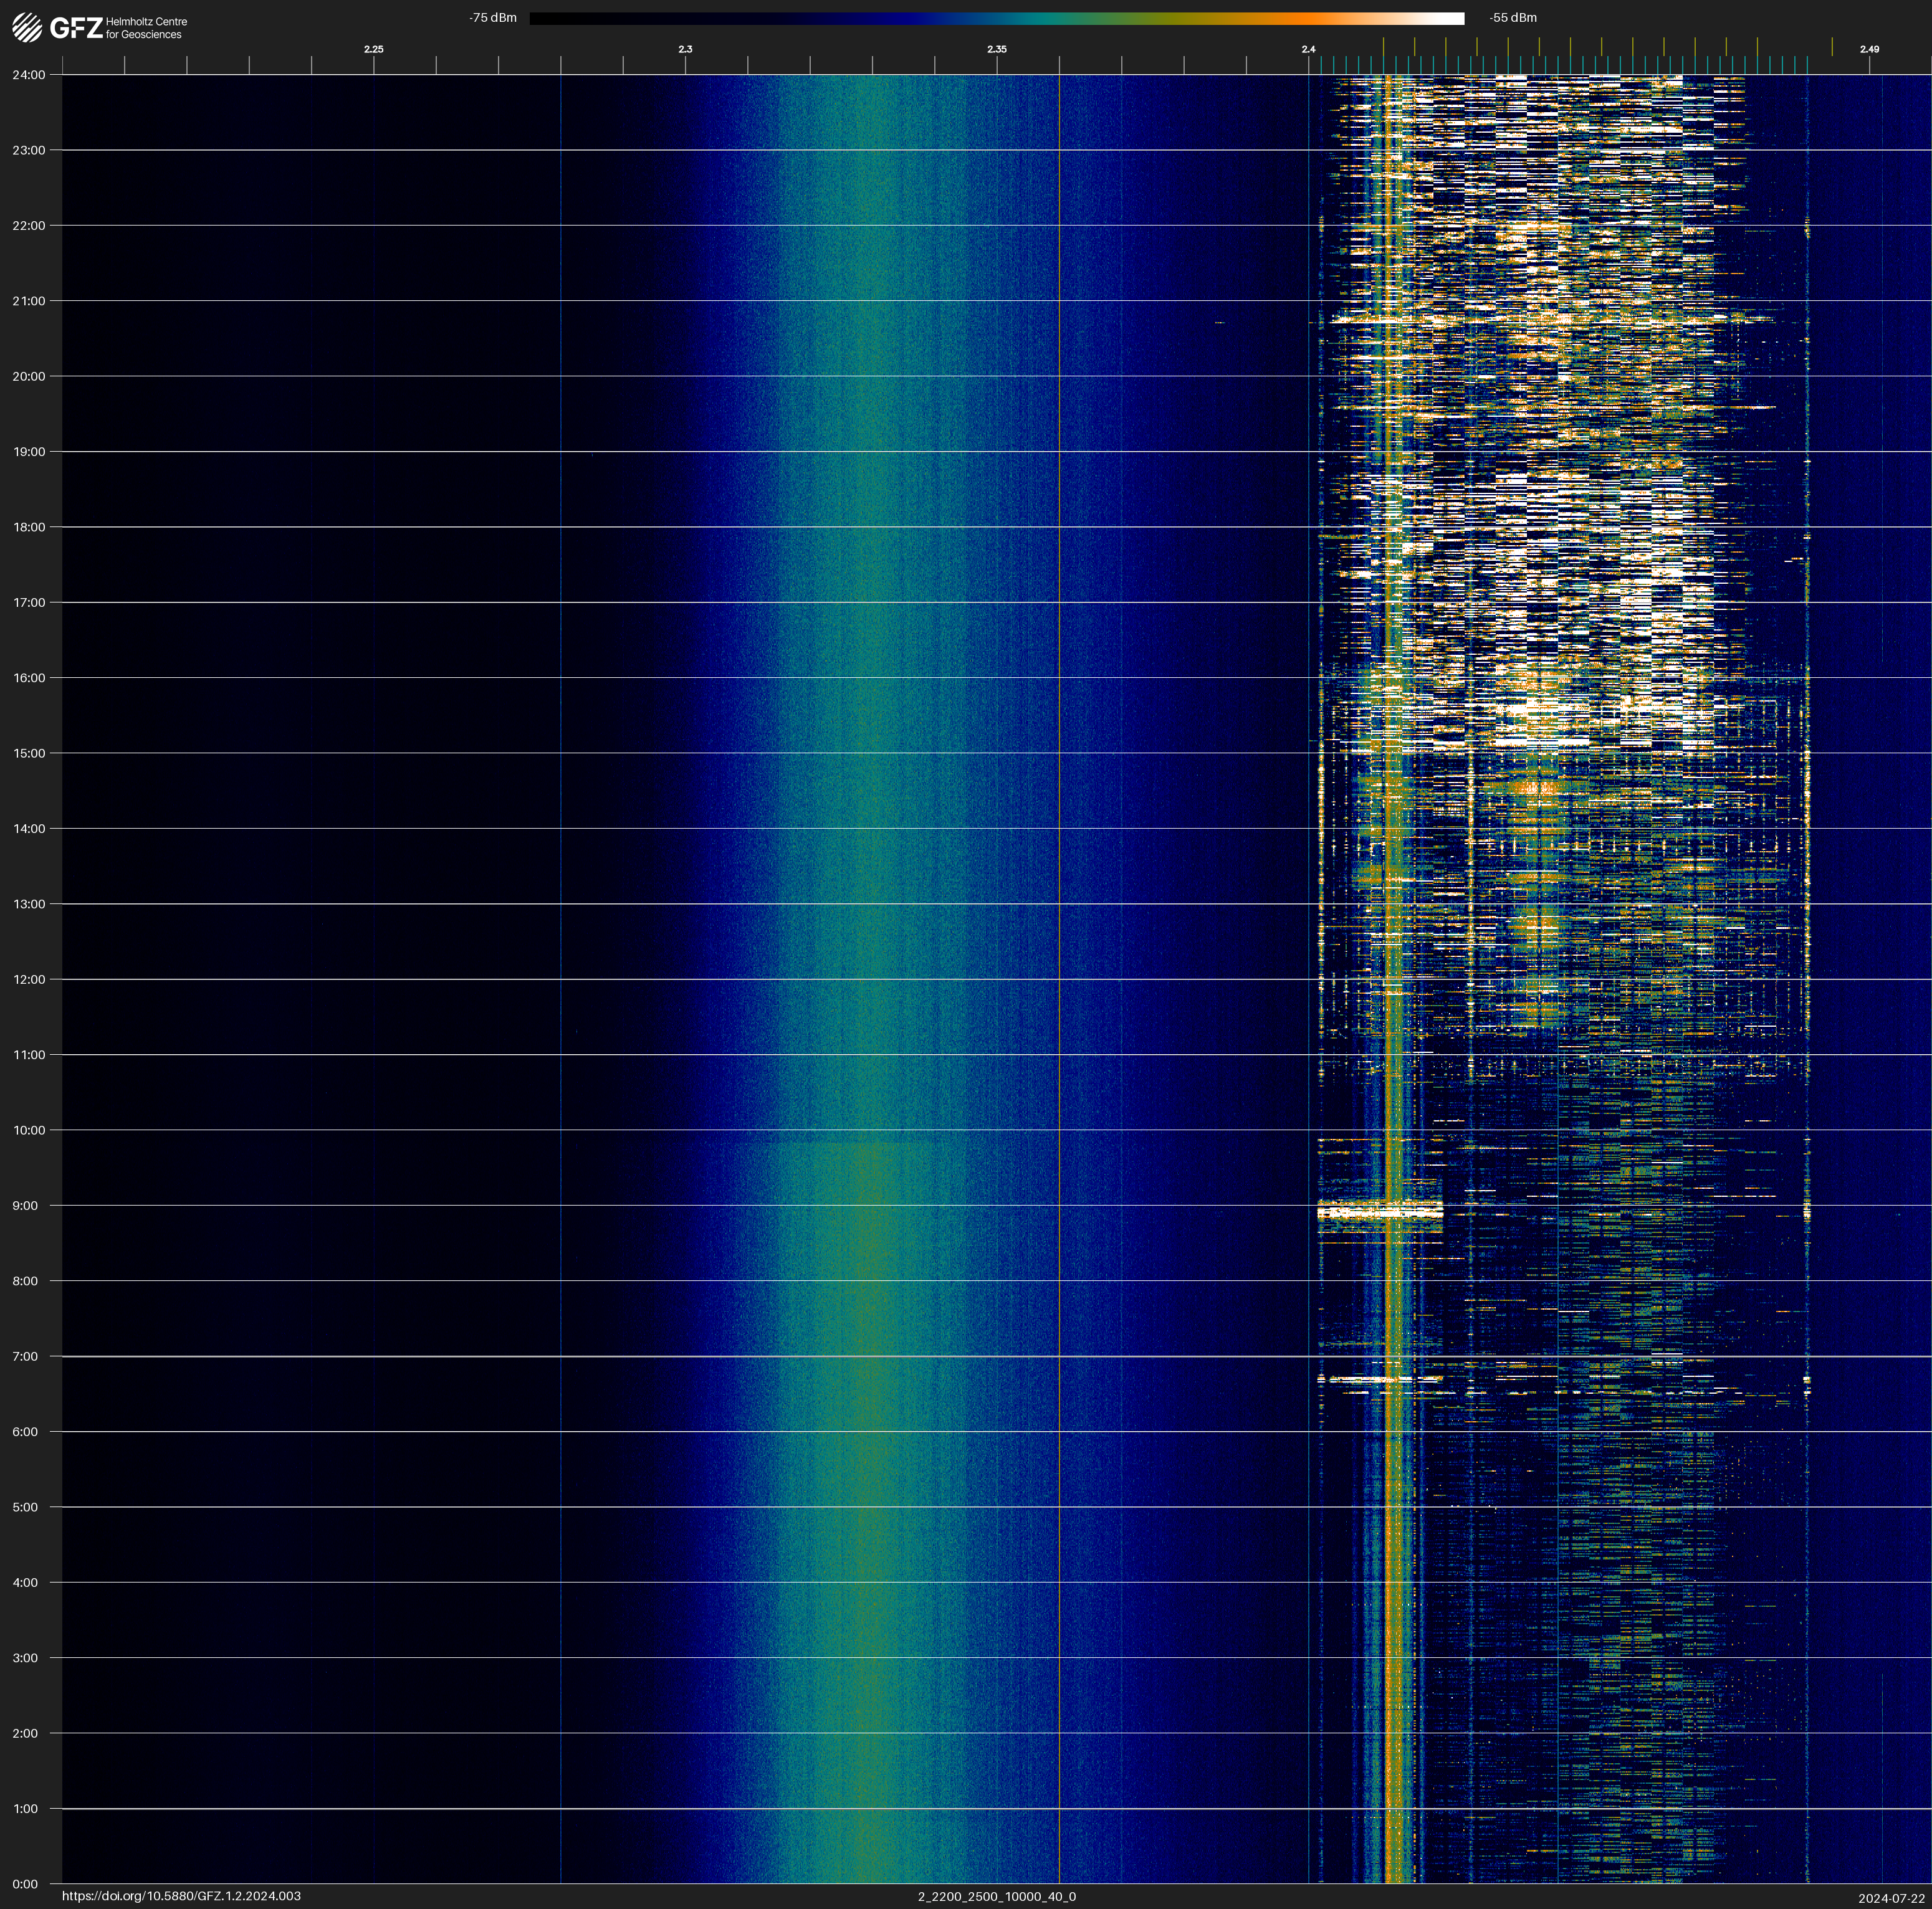Image resolution: width=1932 pixels, height=1909 pixels.
Task: Click the 12:00 time axis label
Action: pyautogui.click(x=29, y=979)
